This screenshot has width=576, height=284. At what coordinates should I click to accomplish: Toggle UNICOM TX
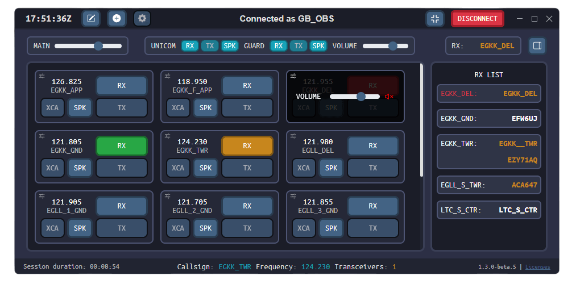[x=210, y=46]
